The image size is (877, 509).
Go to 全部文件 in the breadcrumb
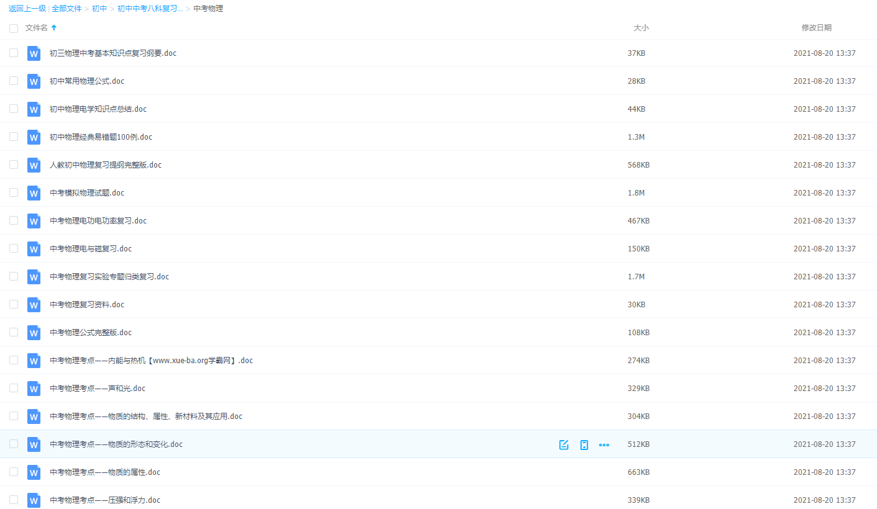[x=67, y=9]
